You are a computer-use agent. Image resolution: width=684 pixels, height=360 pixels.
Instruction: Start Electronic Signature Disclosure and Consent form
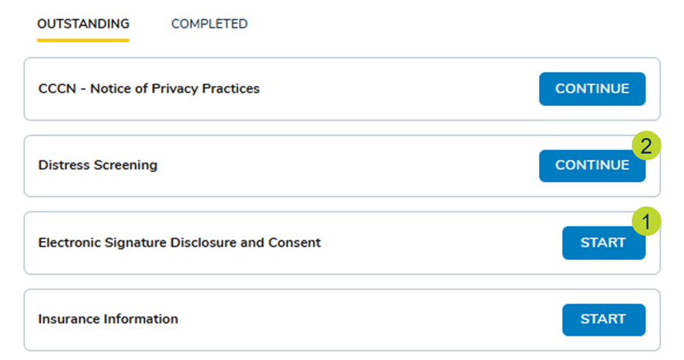[x=603, y=242]
